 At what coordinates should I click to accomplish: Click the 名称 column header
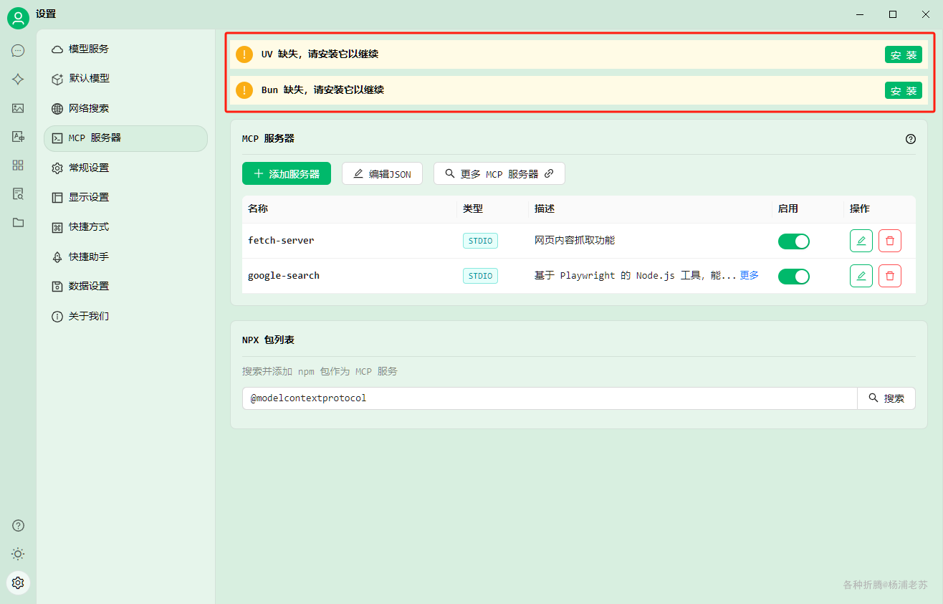pos(258,208)
